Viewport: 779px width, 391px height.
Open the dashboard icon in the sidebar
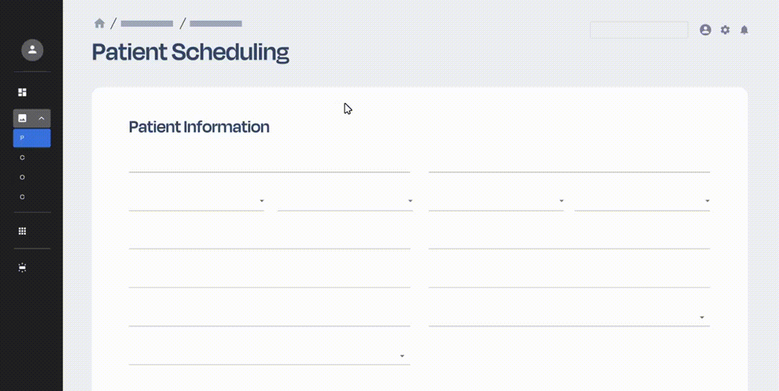(x=22, y=93)
